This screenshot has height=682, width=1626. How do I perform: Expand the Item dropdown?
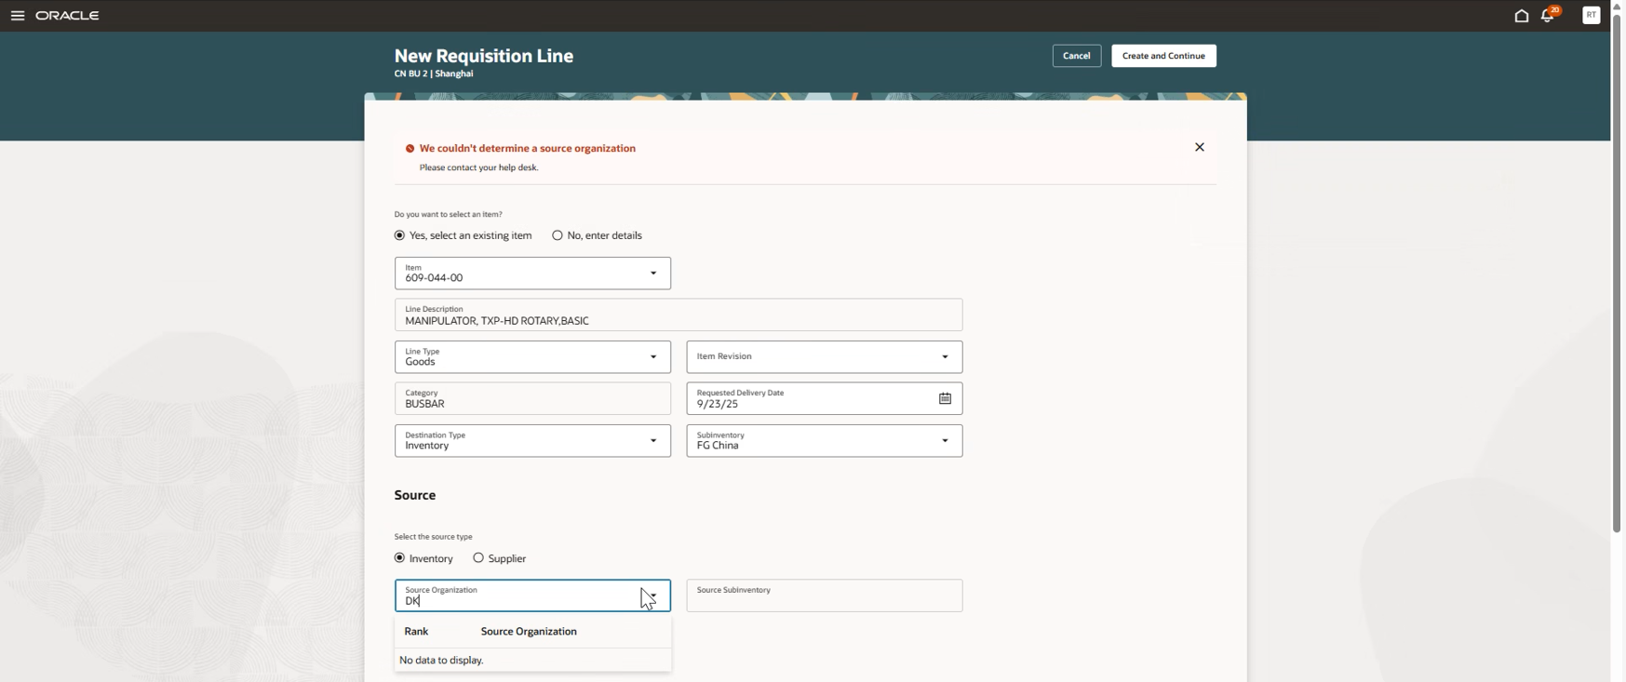coord(653,274)
